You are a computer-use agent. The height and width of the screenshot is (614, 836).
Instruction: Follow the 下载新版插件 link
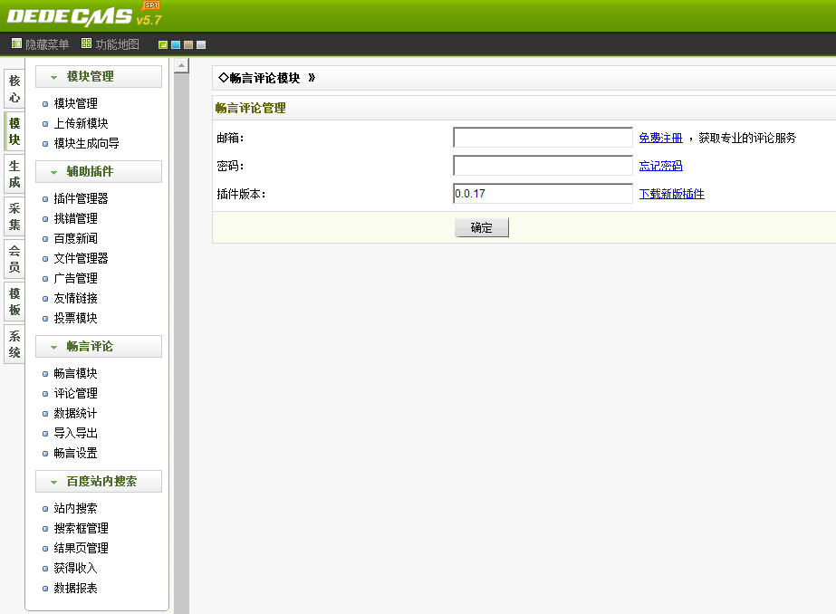(x=672, y=194)
